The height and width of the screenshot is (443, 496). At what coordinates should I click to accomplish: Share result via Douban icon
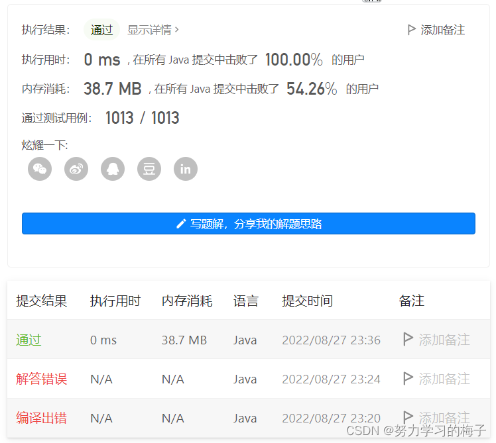pyautogui.click(x=149, y=169)
